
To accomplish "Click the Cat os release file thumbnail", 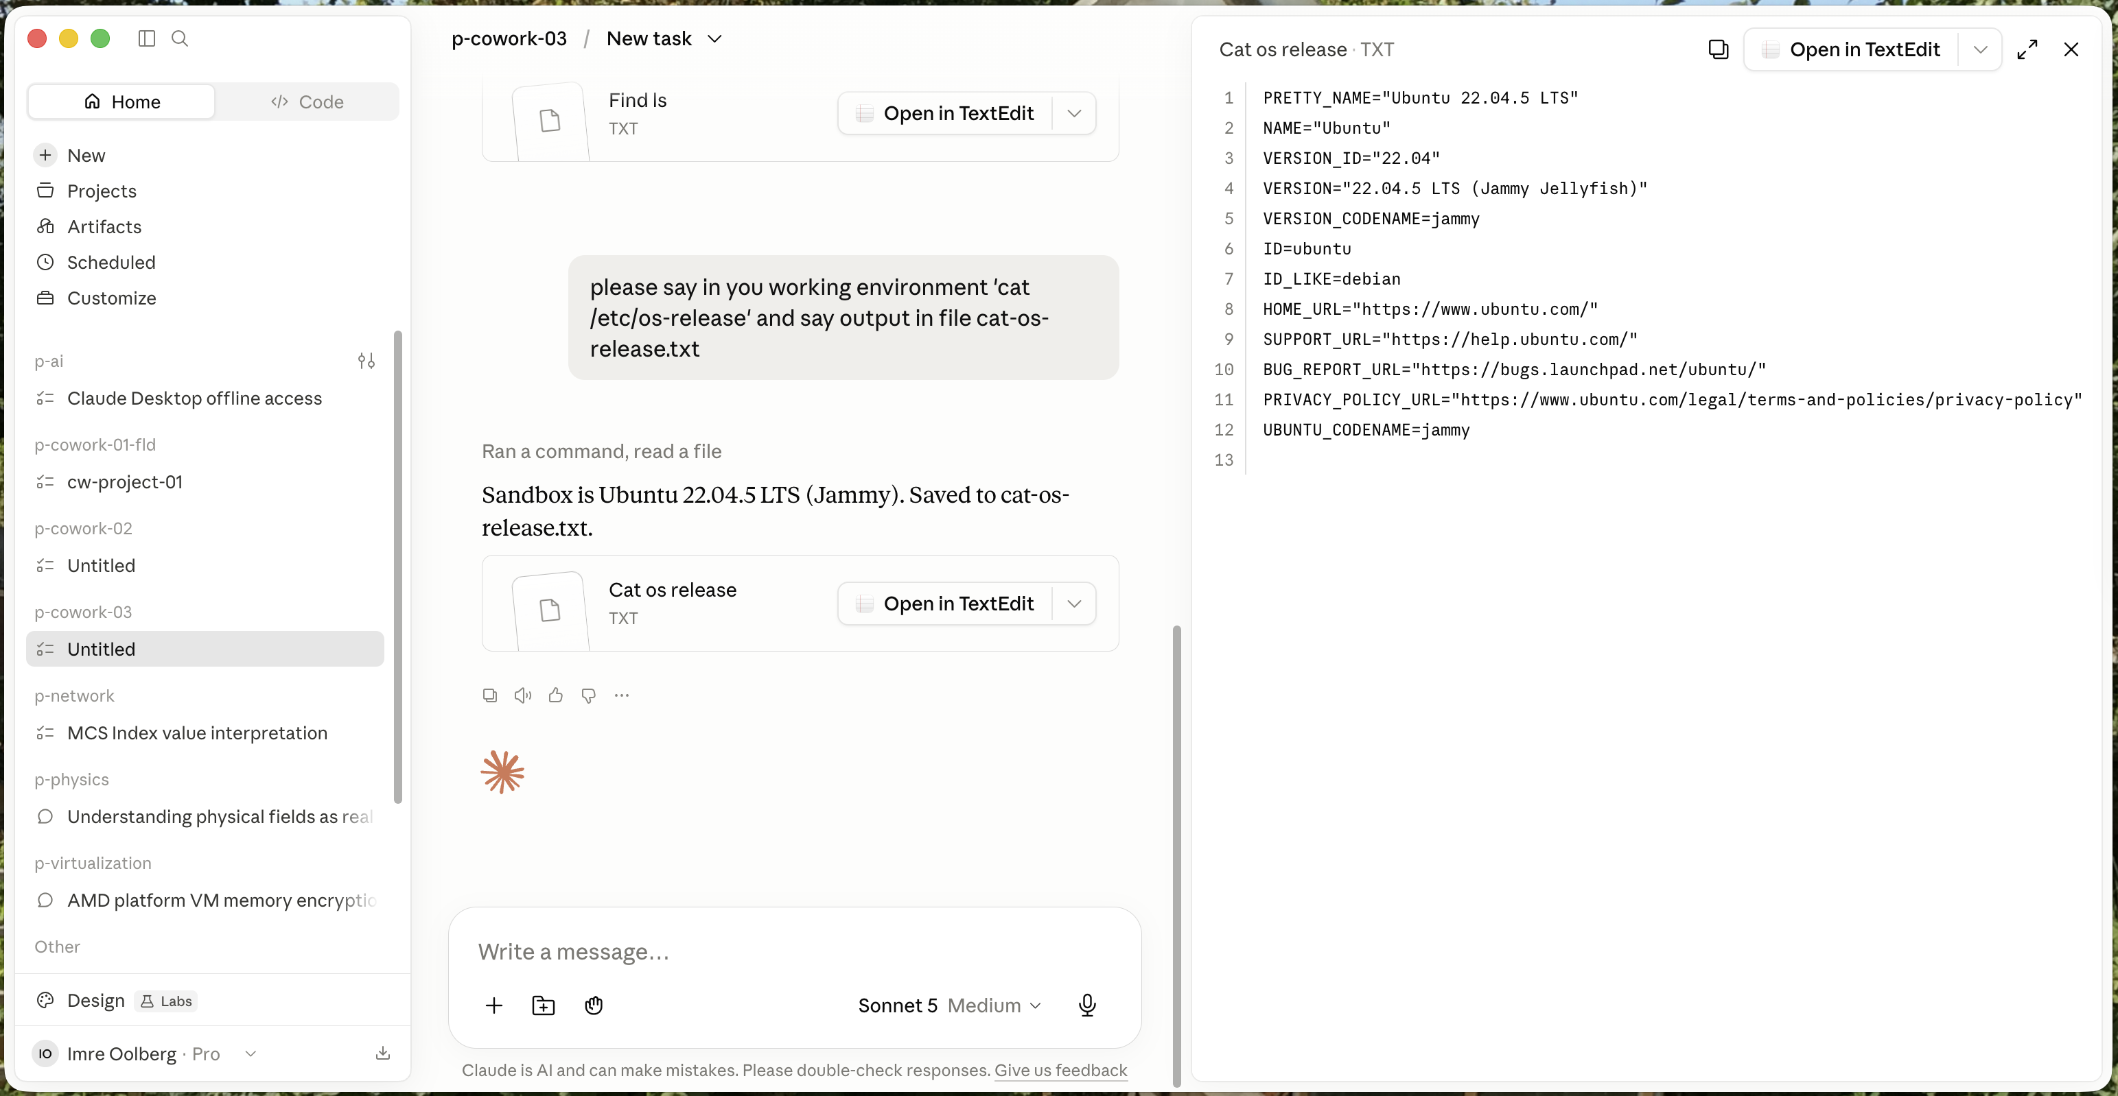I will 550,610.
